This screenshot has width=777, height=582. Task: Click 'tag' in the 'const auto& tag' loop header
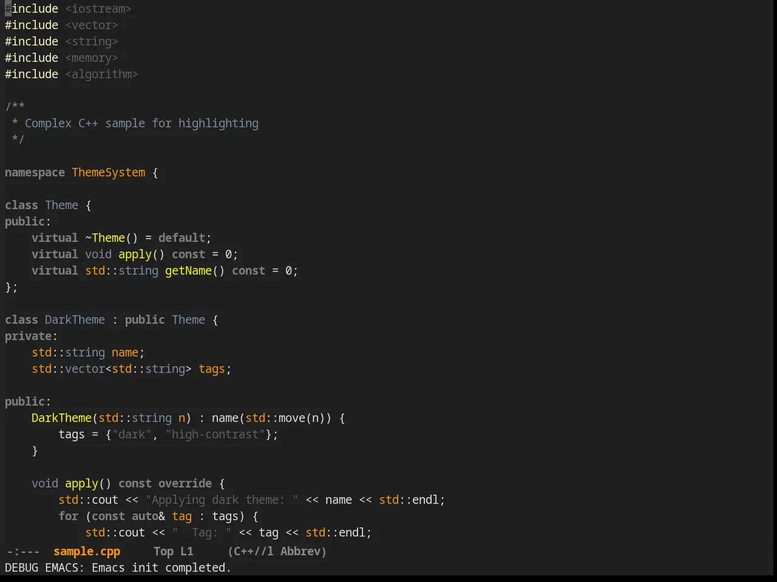(x=182, y=516)
